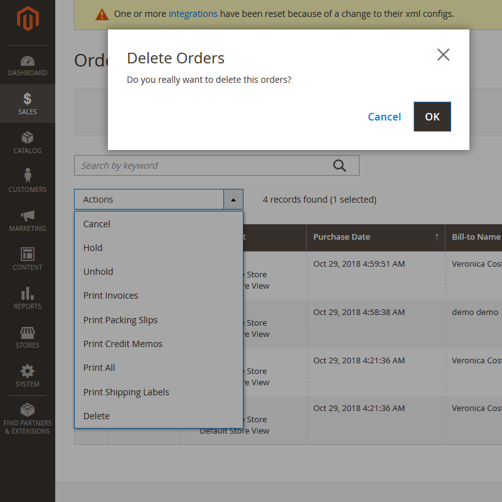Click the search magnifier icon
The image size is (502, 502).
pyautogui.click(x=339, y=166)
